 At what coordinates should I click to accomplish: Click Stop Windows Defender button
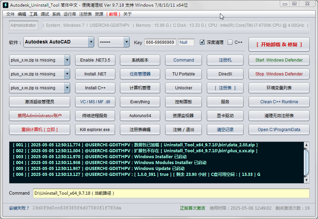pyautogui.click(x=279, y=74)
